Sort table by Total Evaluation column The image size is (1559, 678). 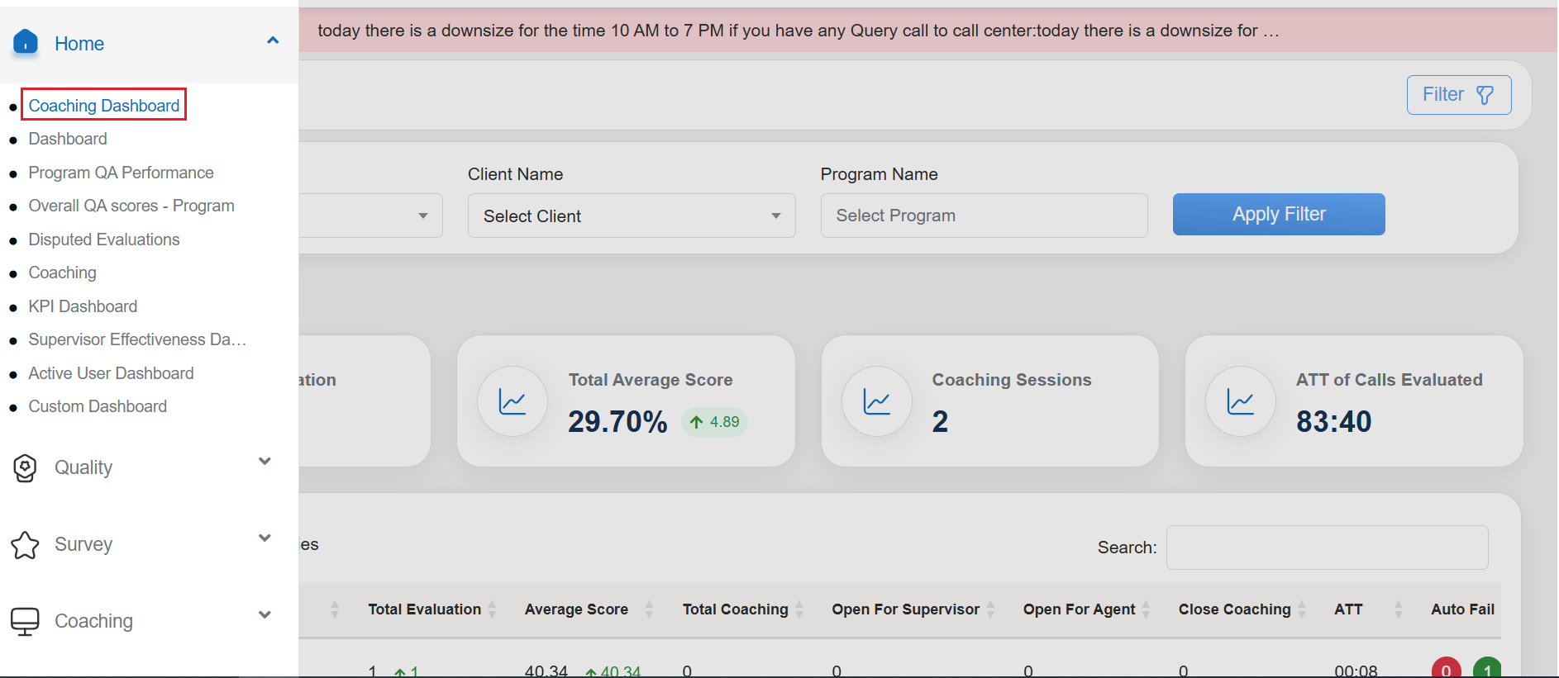click(x=425, y=609)
